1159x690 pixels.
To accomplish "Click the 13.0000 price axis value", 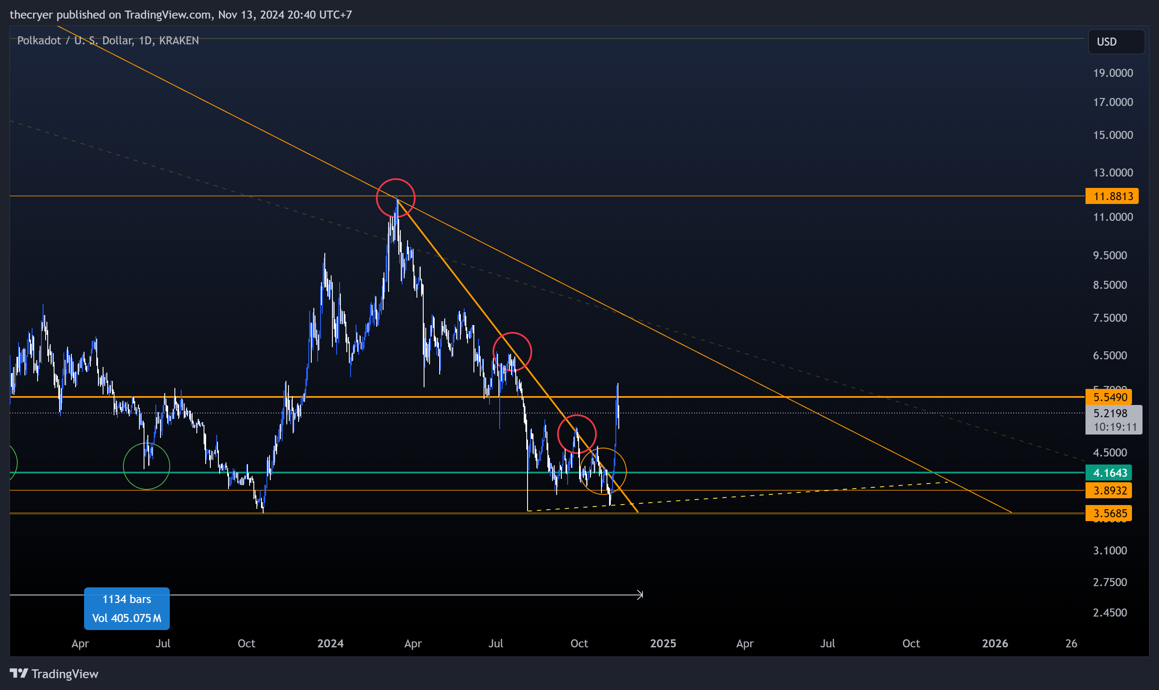I will (x=1113, y=173).
